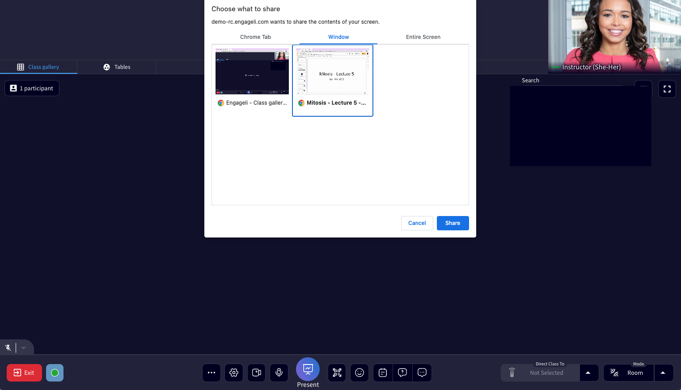The image size is (681, 390).
Task: Enter fullscreen using the expand icon
Action: [x=667, y=89]
